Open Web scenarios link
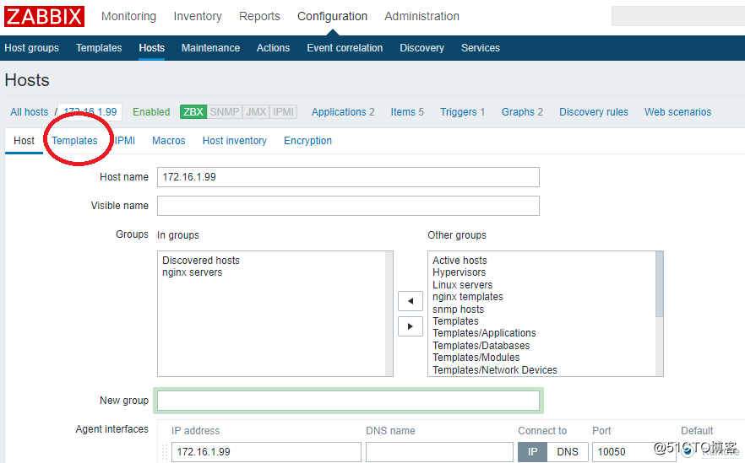The width and height of the screenshot is (745, 463). 678,112
